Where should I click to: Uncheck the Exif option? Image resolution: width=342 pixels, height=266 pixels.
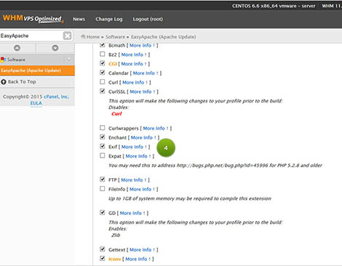pyautogui.click(x=103, y=146)
